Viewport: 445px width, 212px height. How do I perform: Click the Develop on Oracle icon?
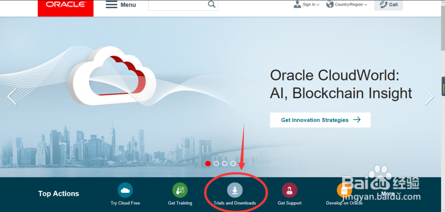tap(344, 190)
